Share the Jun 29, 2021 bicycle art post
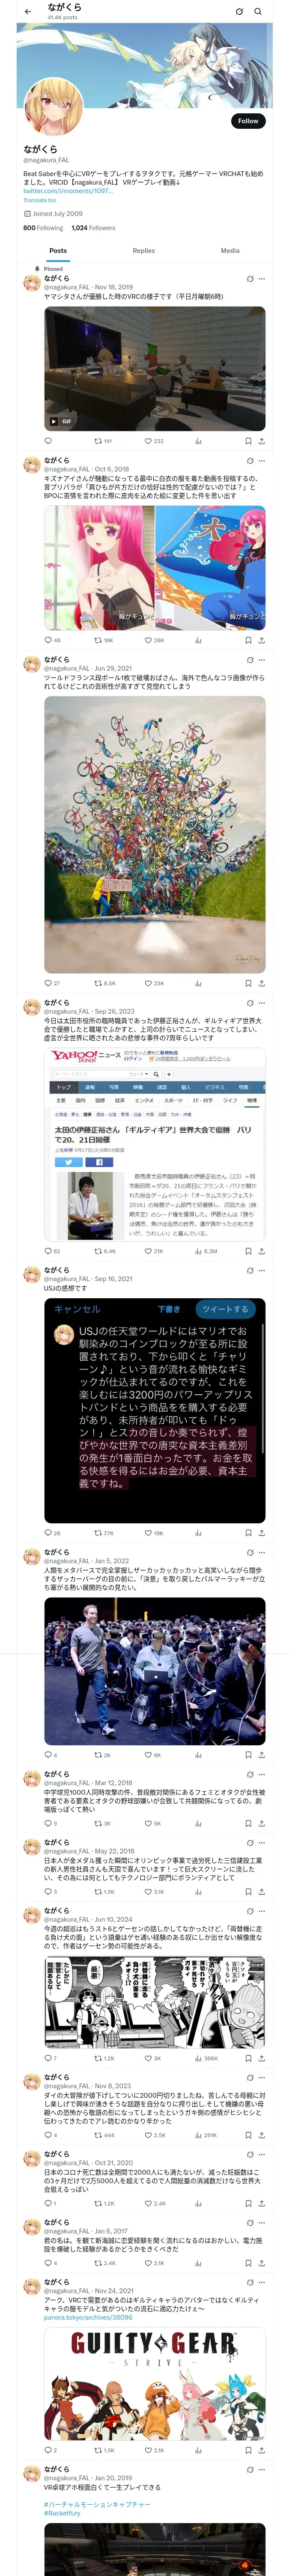 click(x=261, y=983)
